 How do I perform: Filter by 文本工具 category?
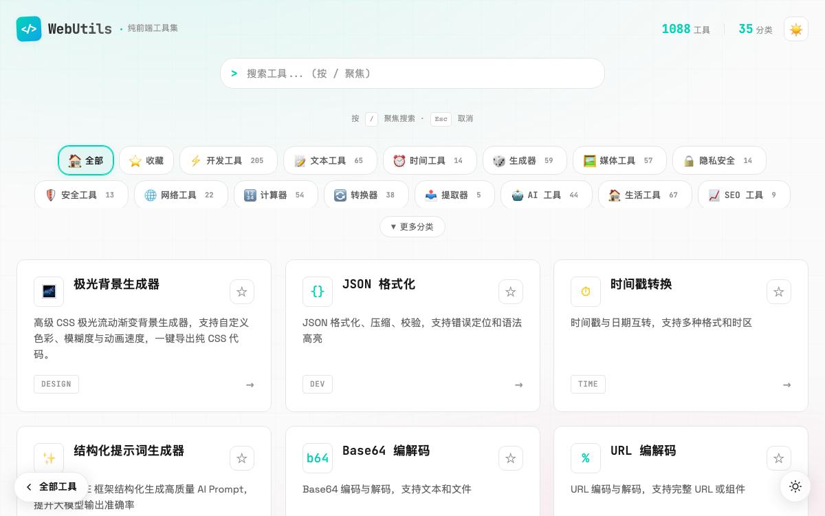[x=330, y=160]
